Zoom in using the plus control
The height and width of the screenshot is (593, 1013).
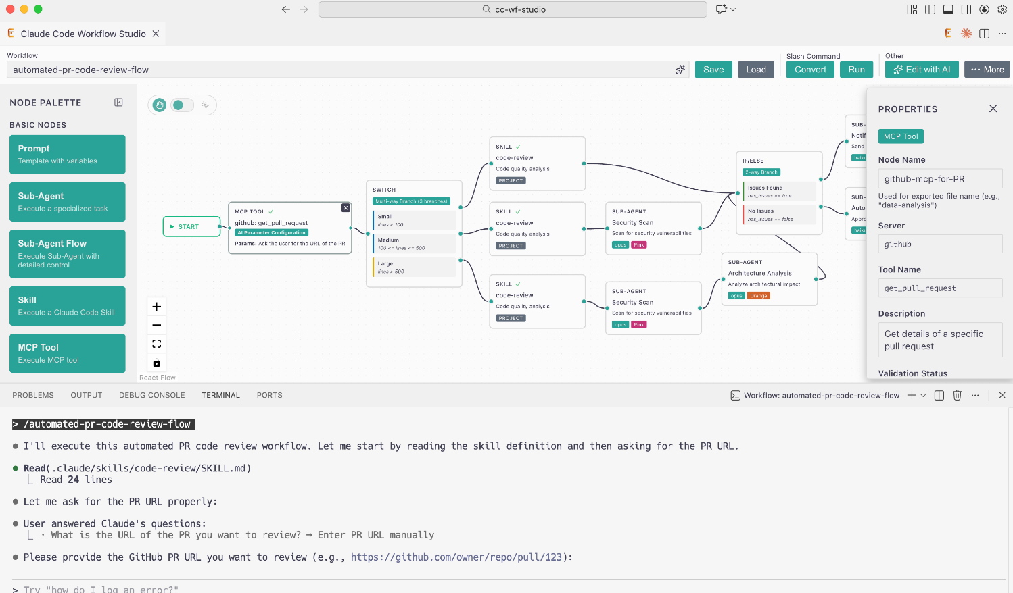click(156, 306)
